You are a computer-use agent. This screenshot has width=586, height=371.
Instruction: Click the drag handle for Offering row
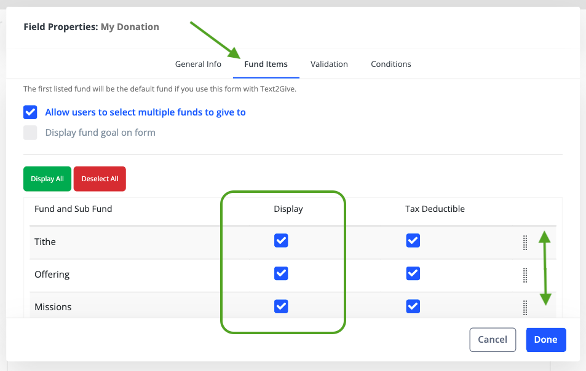point(525,275)
